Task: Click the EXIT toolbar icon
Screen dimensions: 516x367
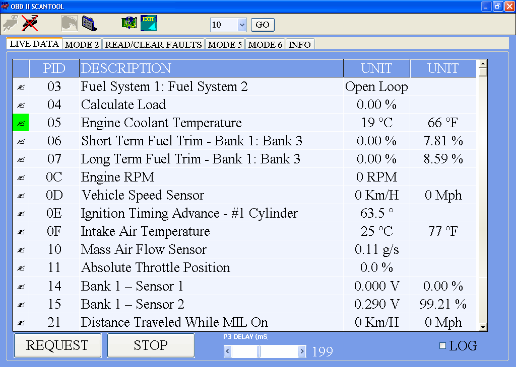Action: 149,23
